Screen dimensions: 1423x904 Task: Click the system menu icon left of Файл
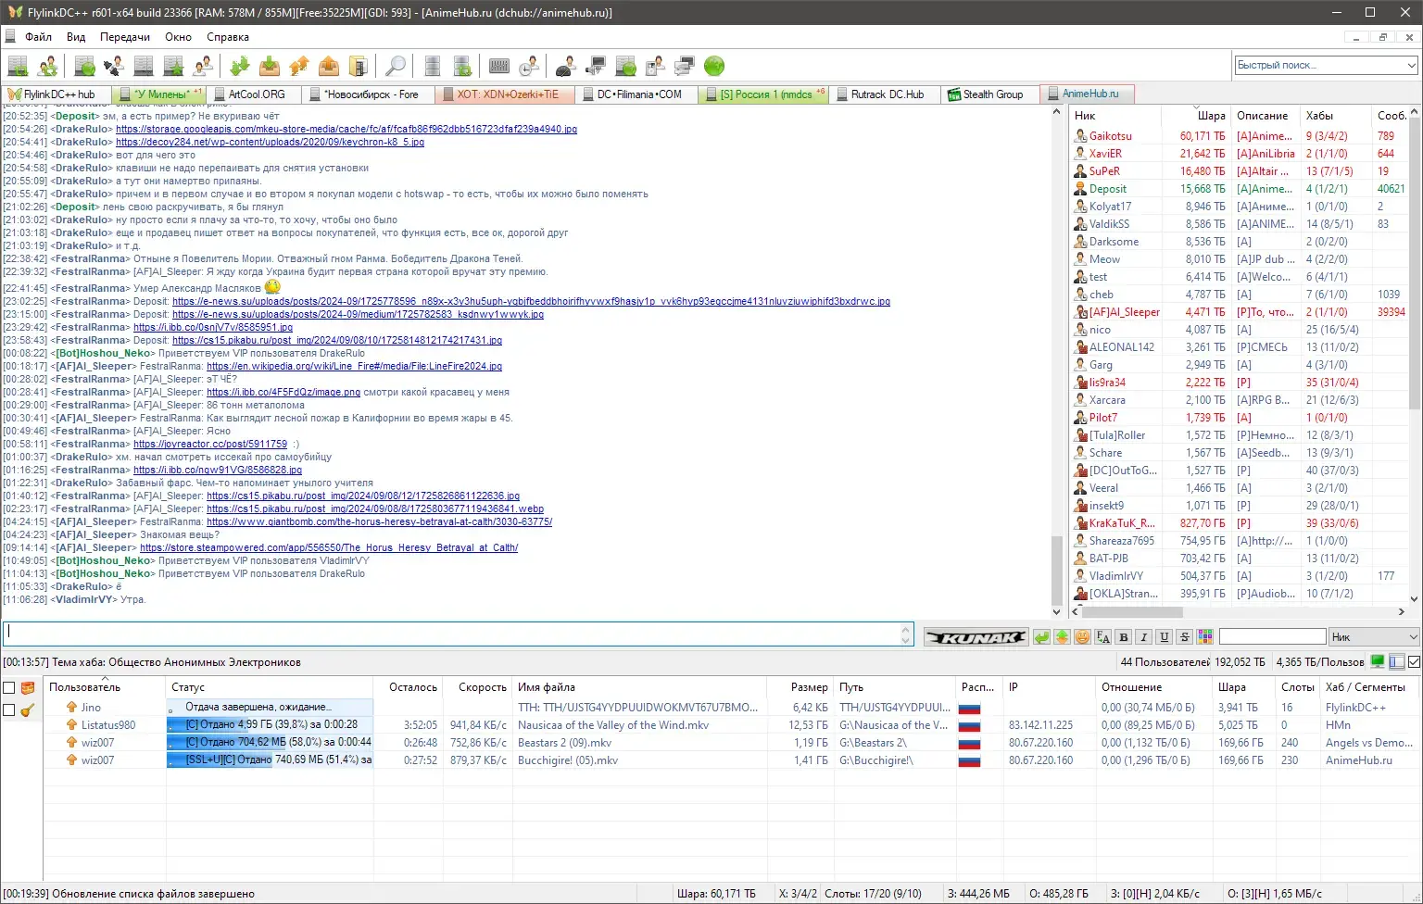[10, 37]
